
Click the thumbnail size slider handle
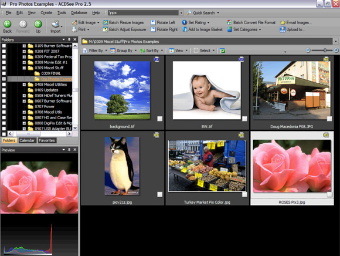(x=325, y=50)
